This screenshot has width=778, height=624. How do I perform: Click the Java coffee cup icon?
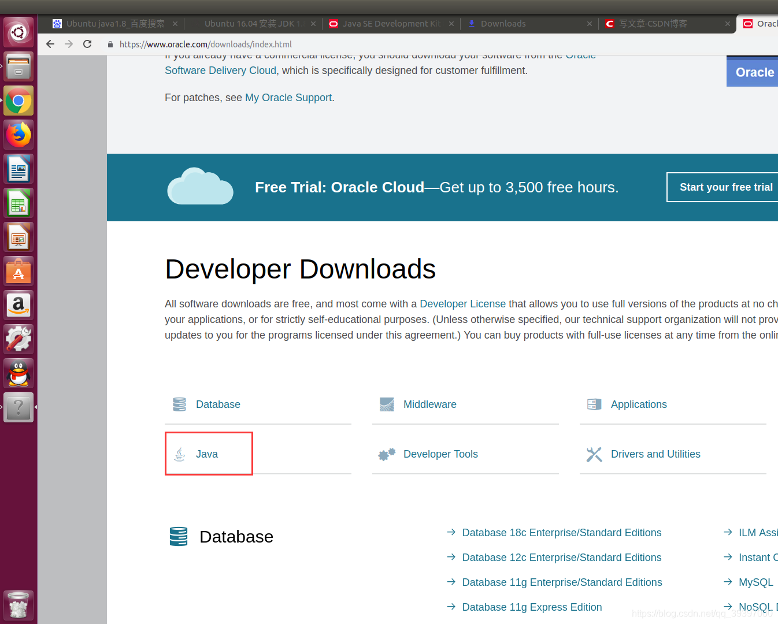point(180,454)
